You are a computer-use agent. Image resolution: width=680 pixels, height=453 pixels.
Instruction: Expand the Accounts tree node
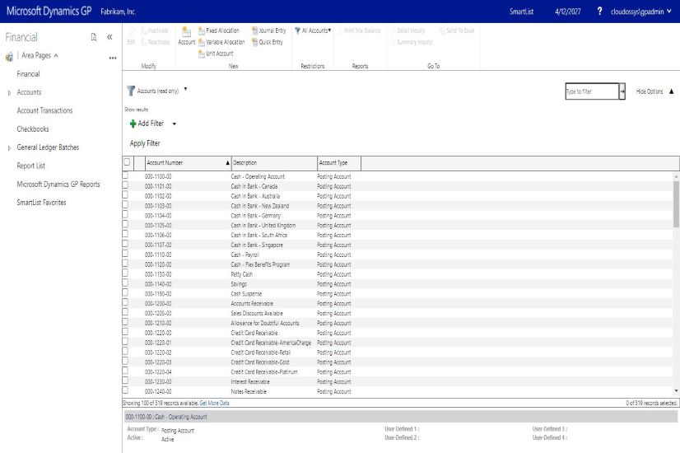[9, 93]
